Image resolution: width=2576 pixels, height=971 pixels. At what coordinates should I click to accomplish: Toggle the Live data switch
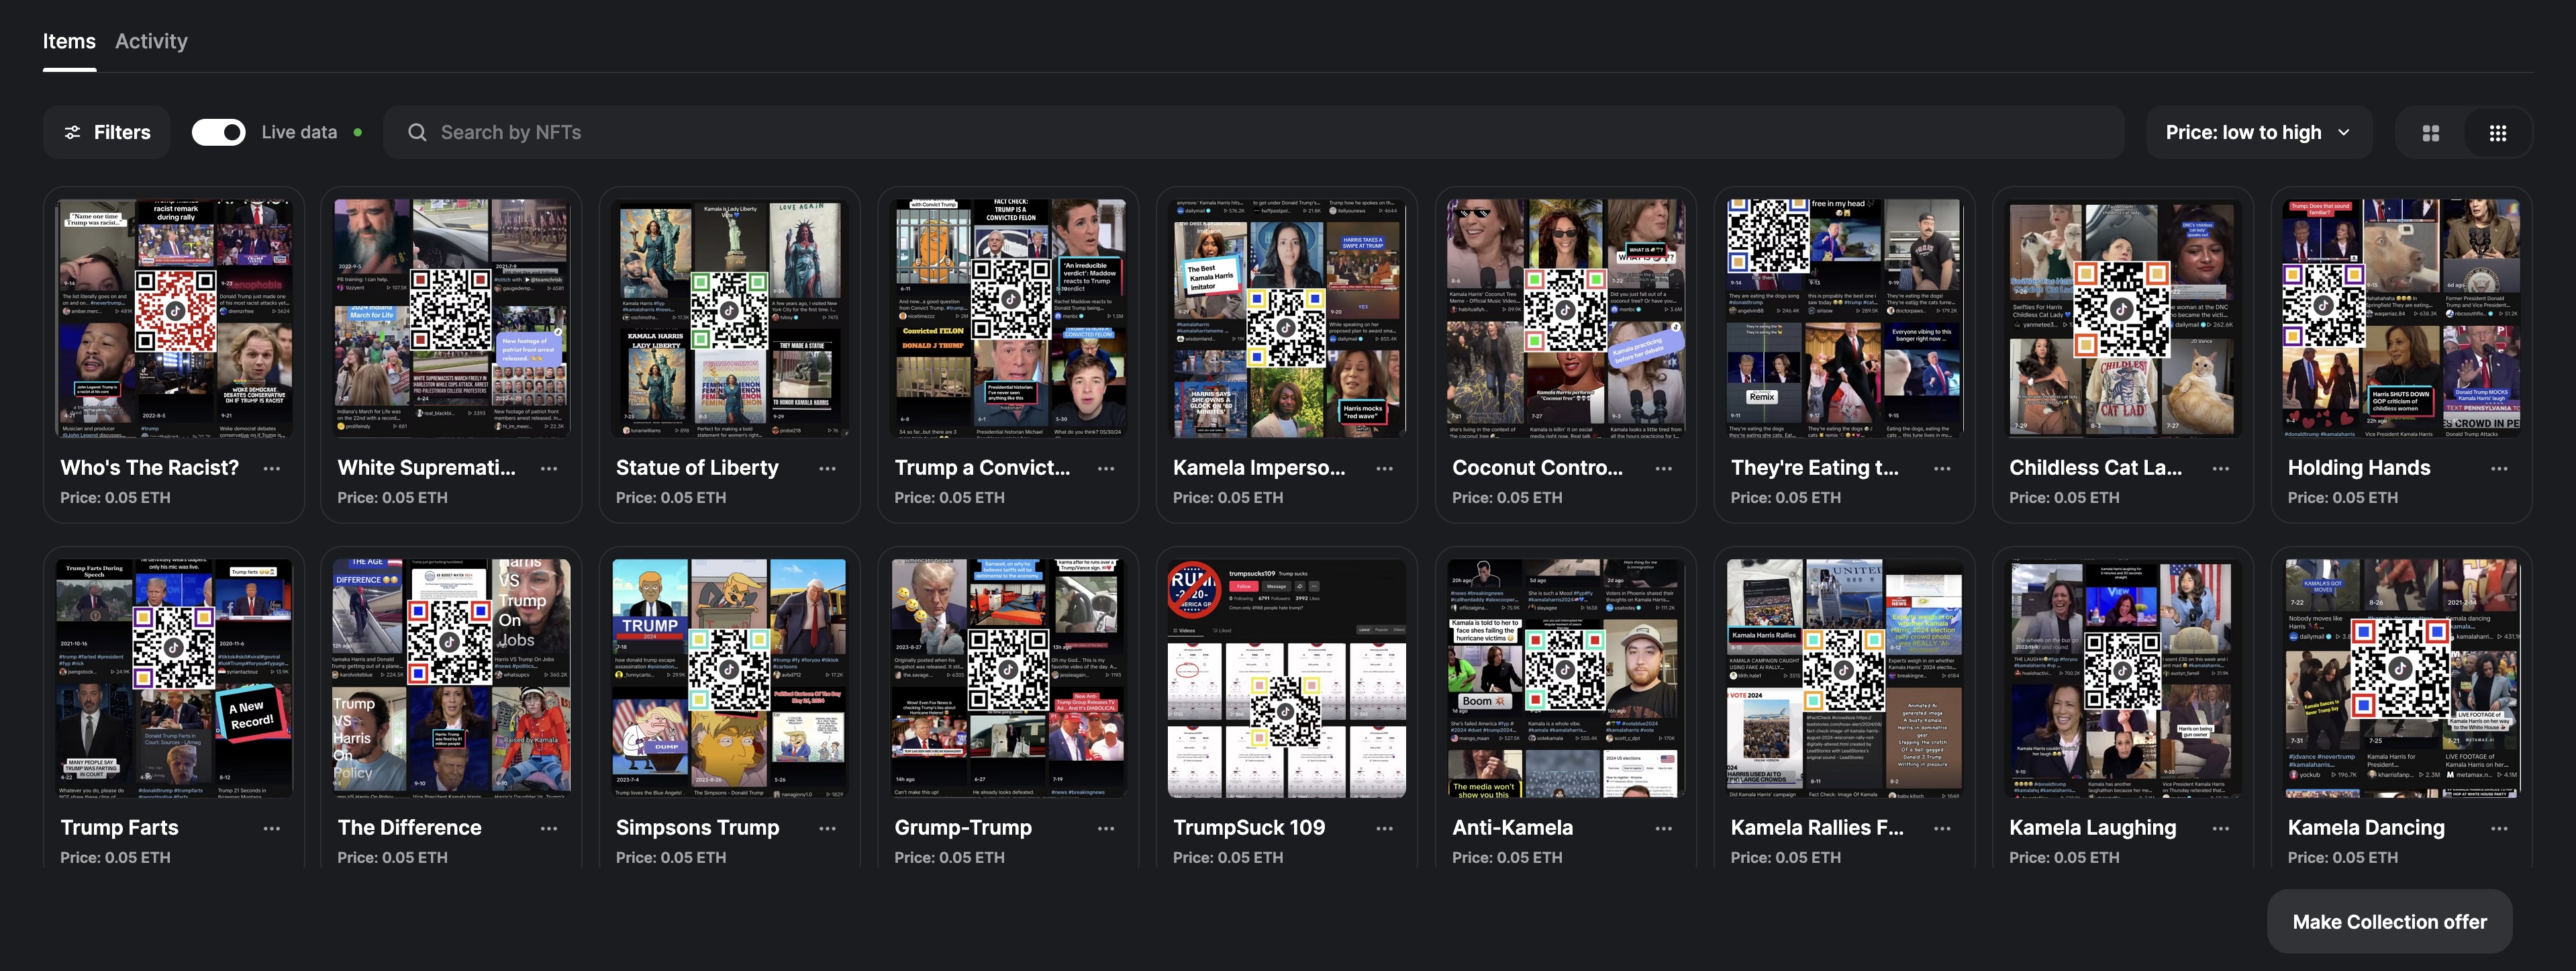(x=218, y=132)
